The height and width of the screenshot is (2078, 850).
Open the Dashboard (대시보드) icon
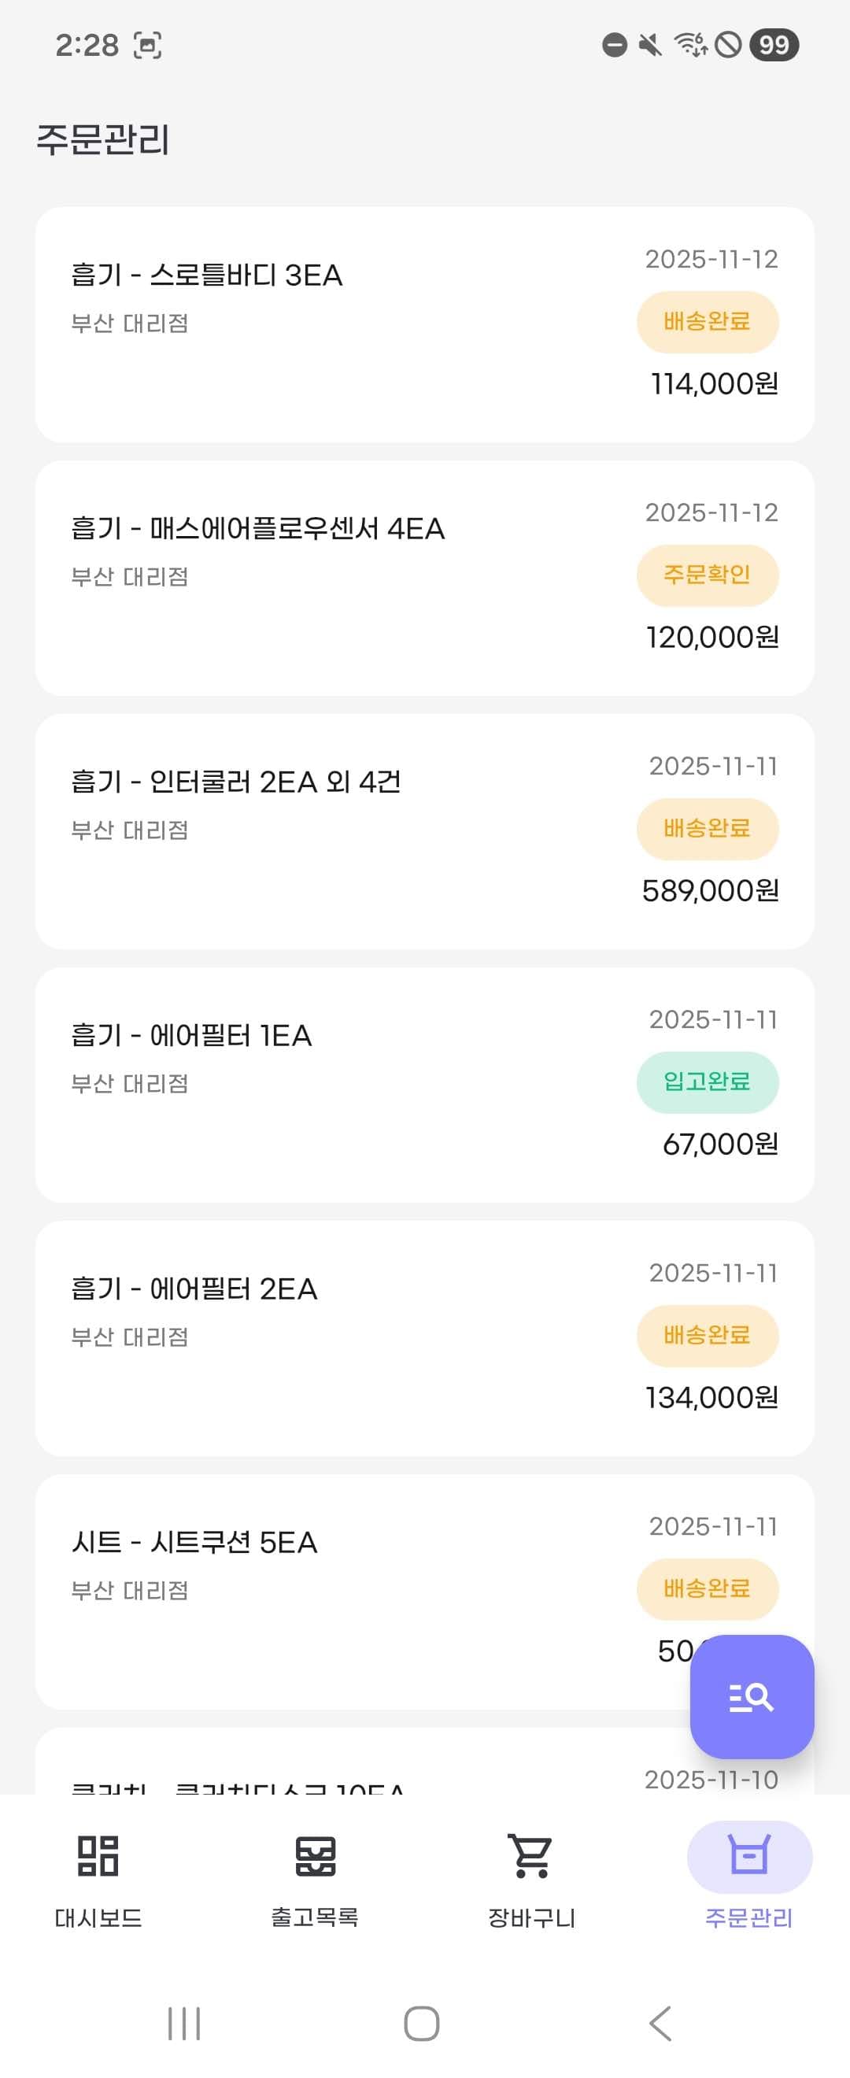pyautogui.click(x=98, y=1854)
